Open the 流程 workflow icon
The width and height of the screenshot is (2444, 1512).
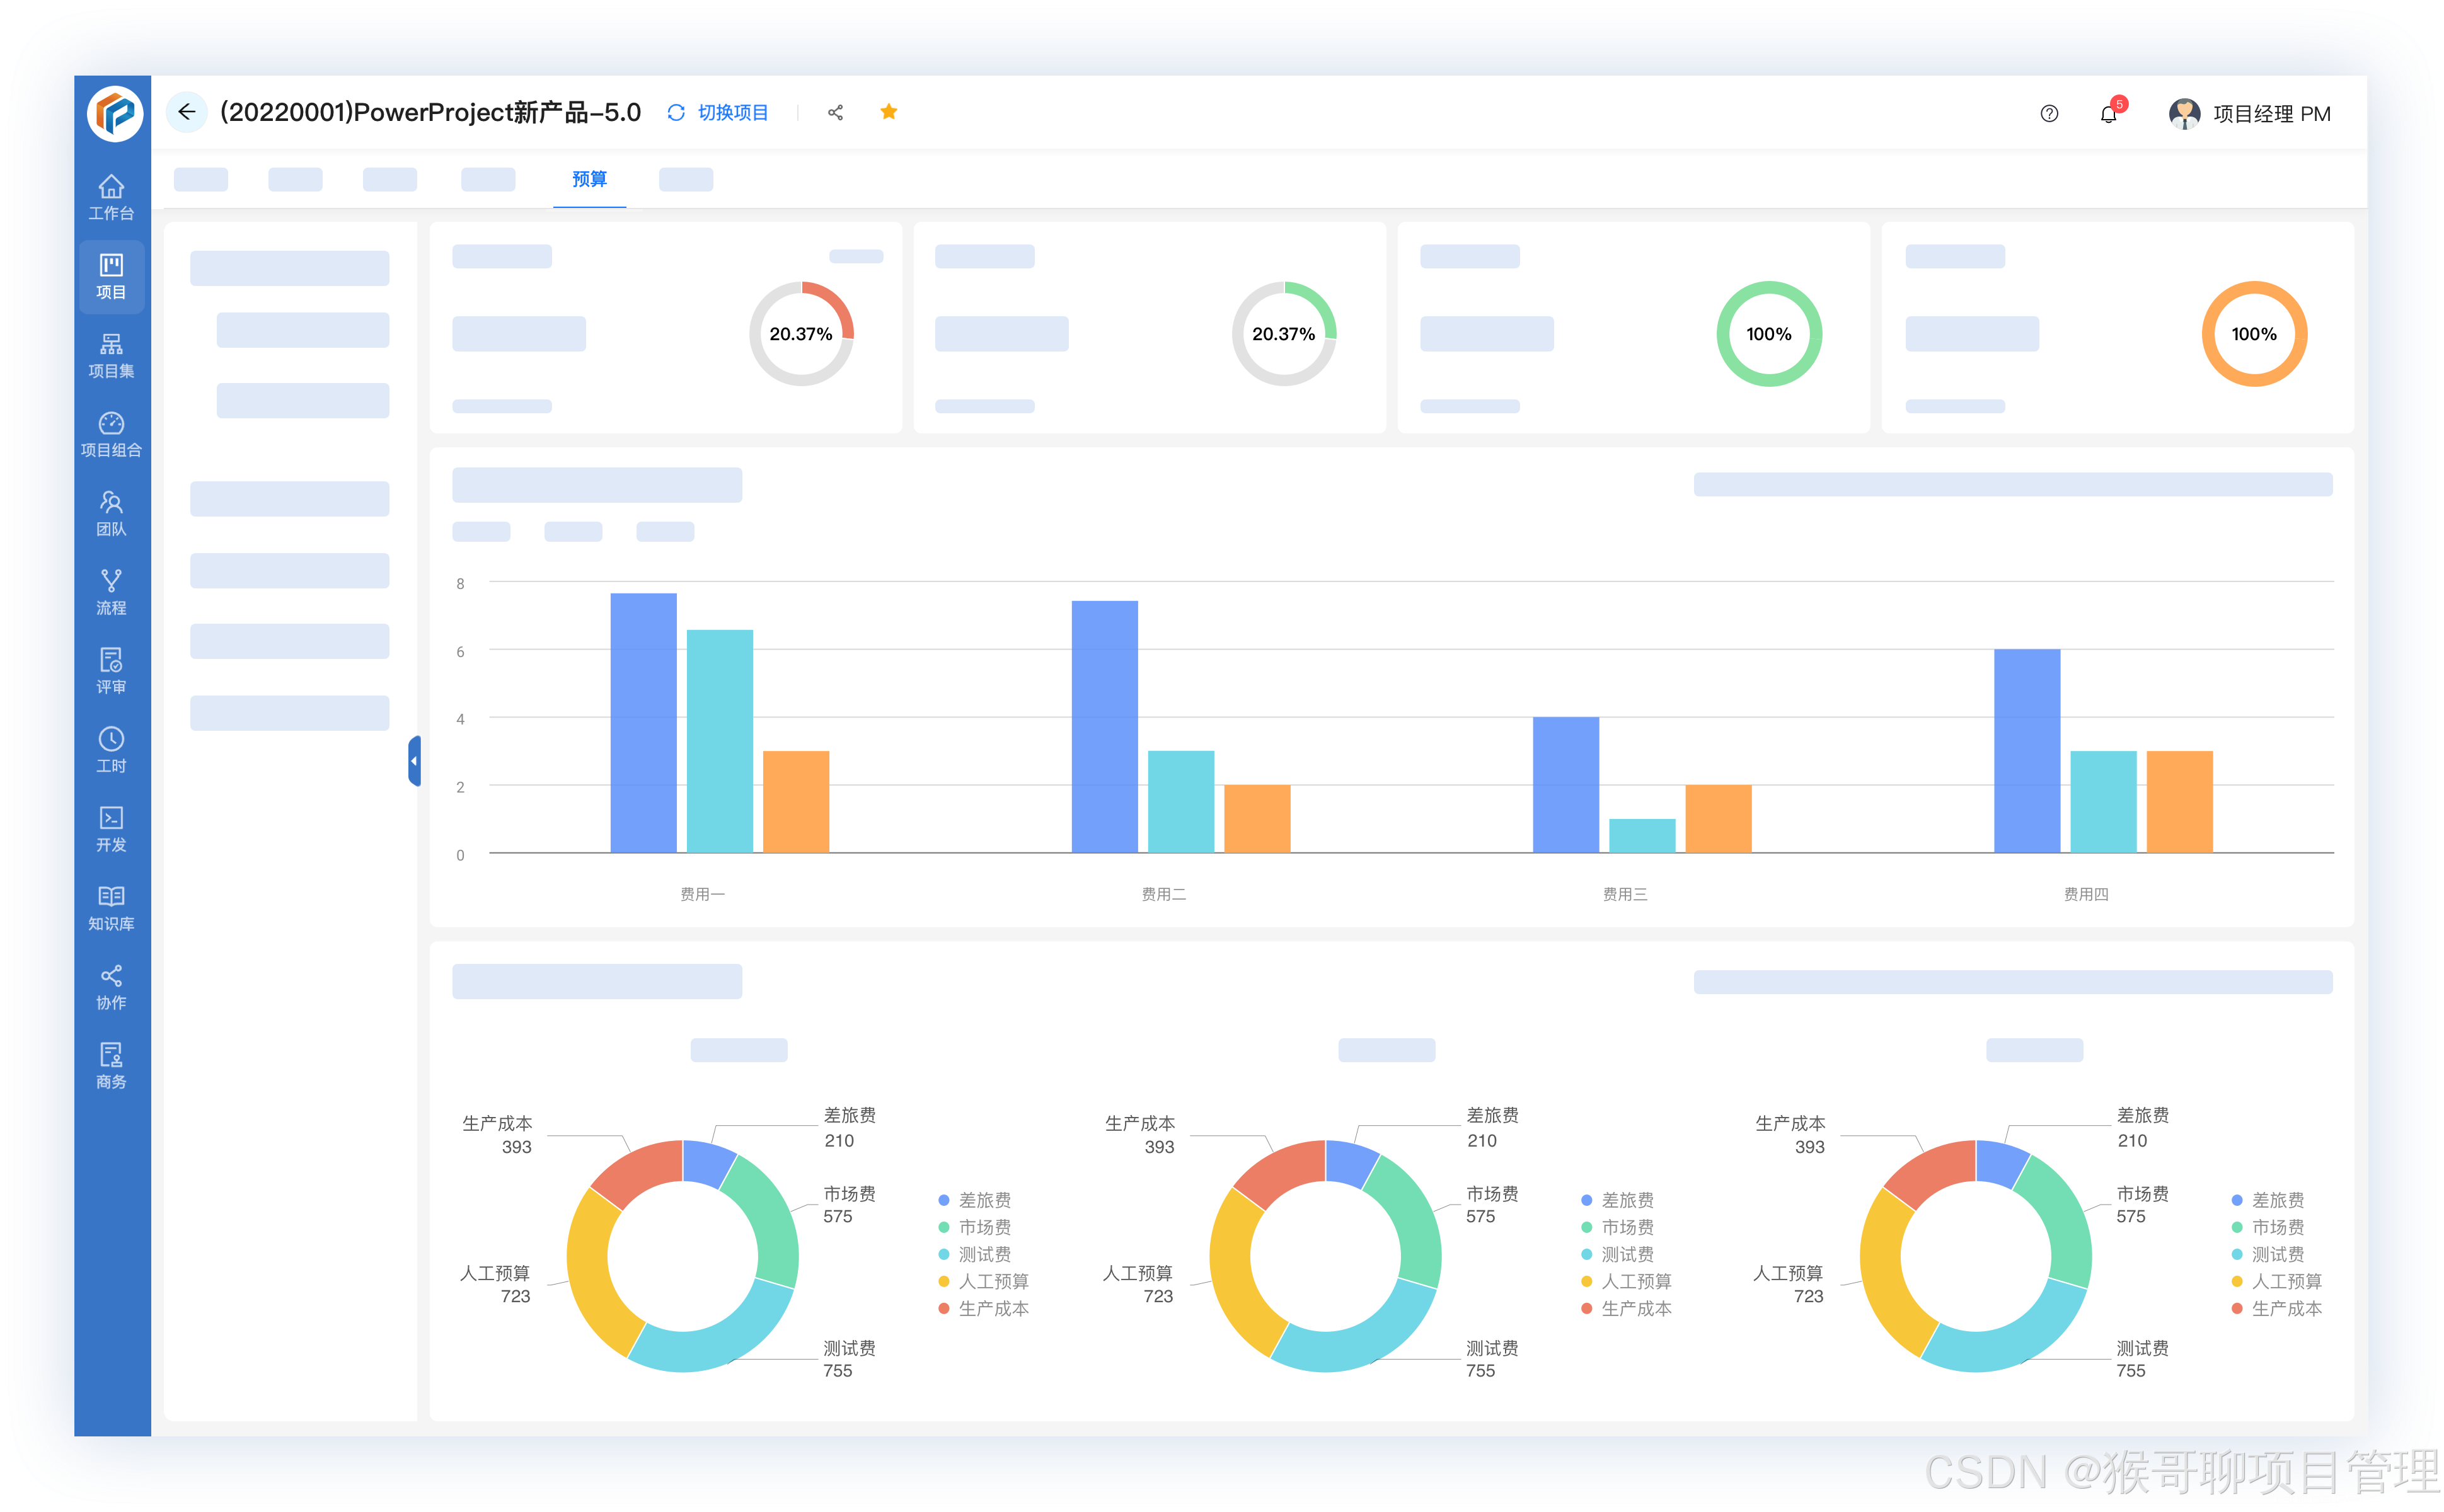111,592
